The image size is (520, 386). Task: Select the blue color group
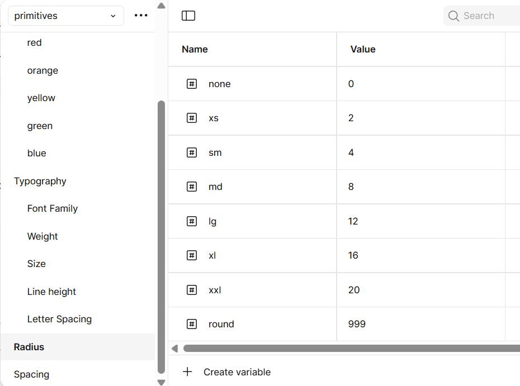pyautogui.click(x=37, y=153)
